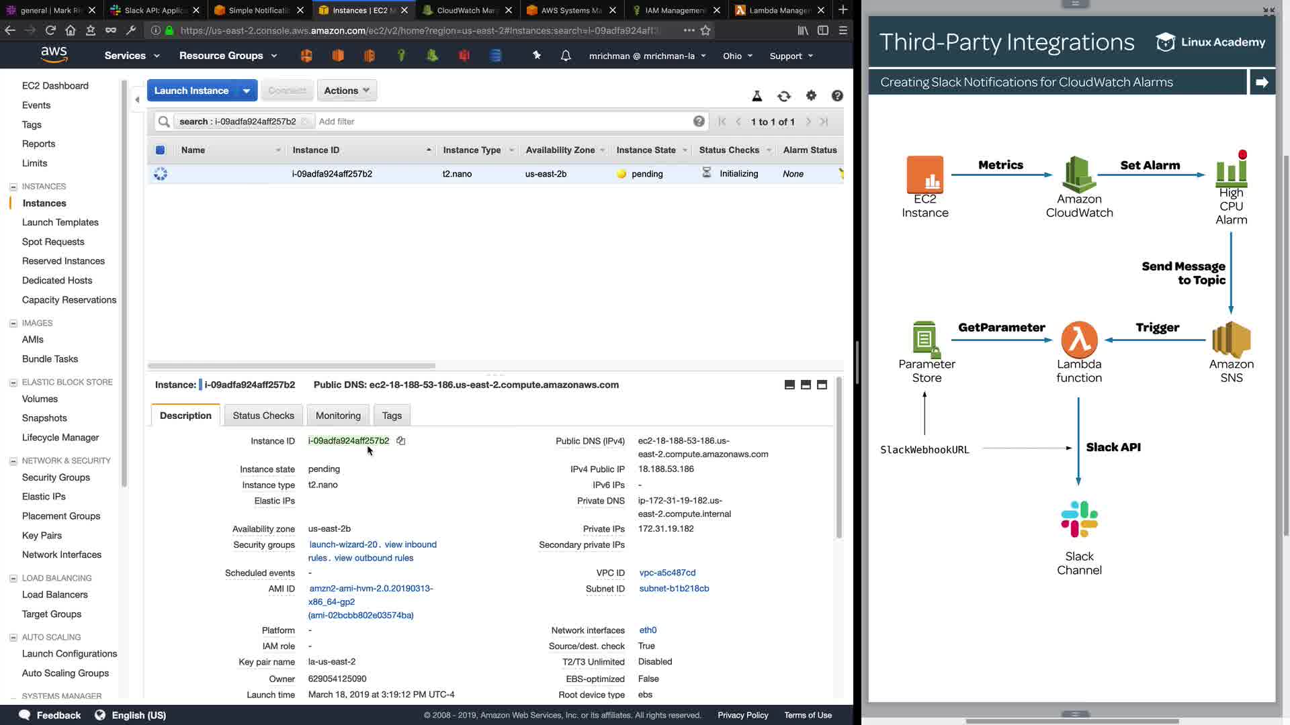Viewport: 1290px width, 725px height.
Task: Open the Actions dropdown
Action: point(346,91)
